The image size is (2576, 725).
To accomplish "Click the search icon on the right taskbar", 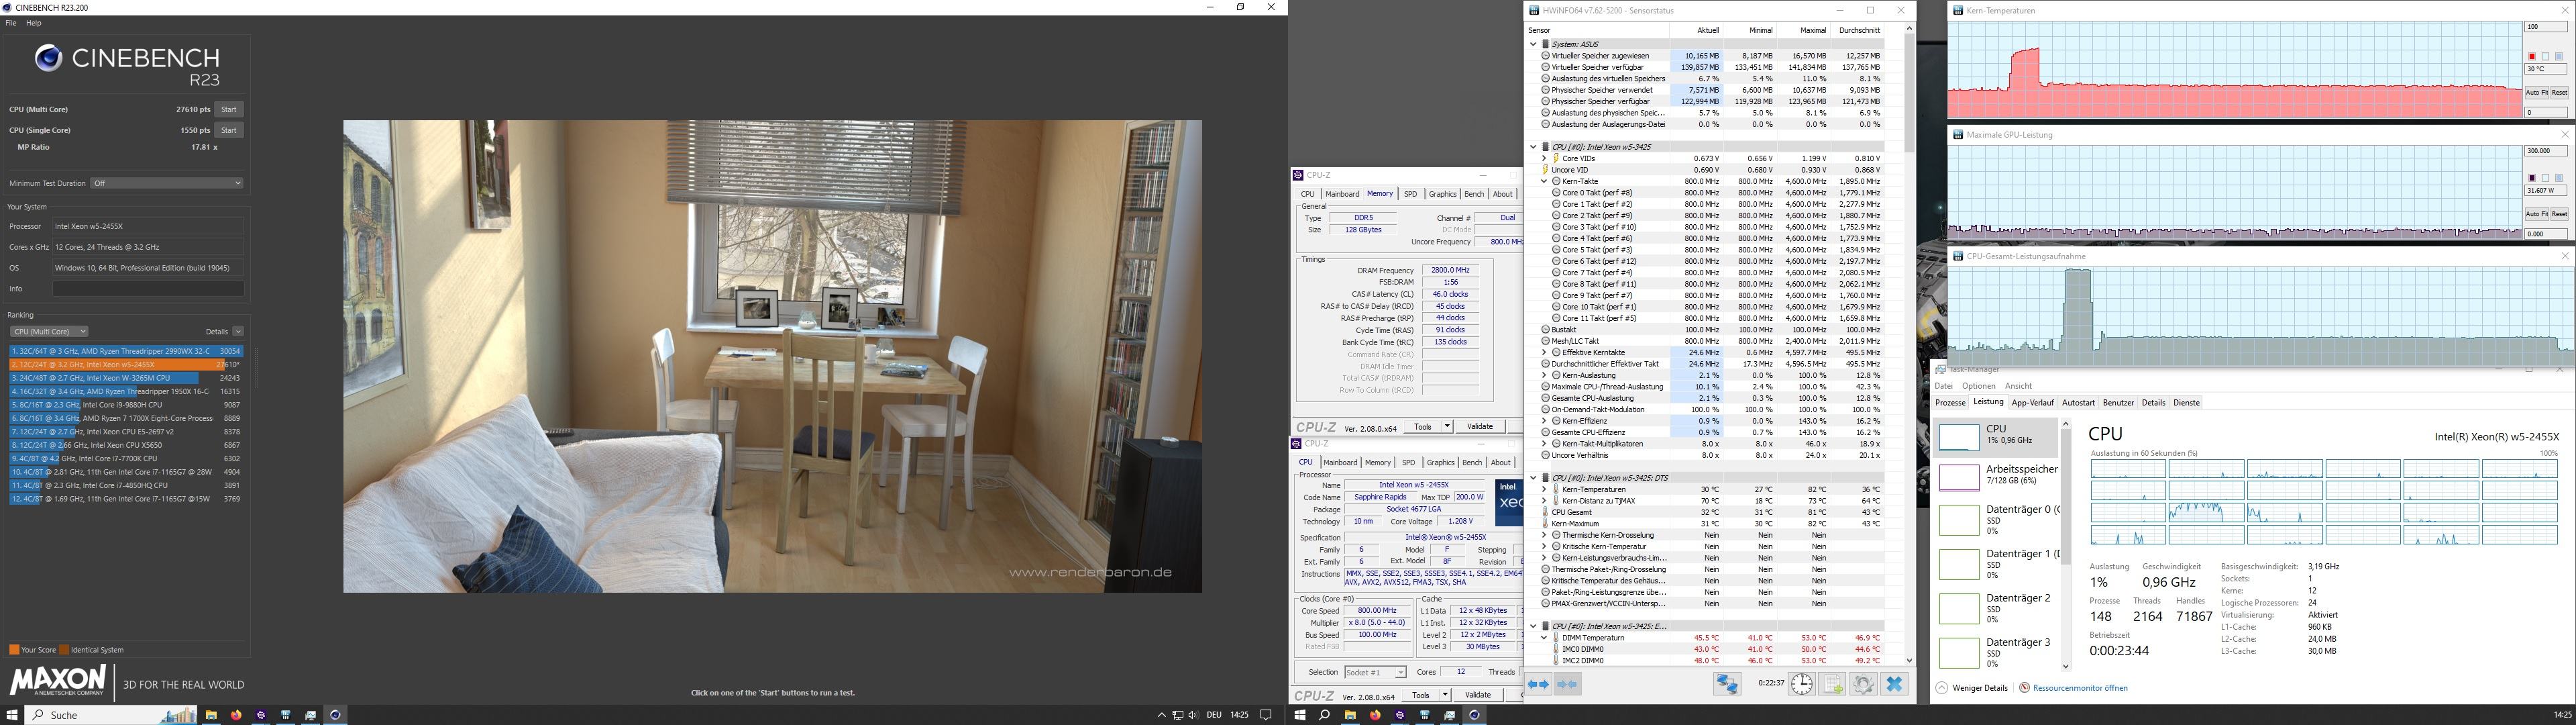I will pos(1324,715).
